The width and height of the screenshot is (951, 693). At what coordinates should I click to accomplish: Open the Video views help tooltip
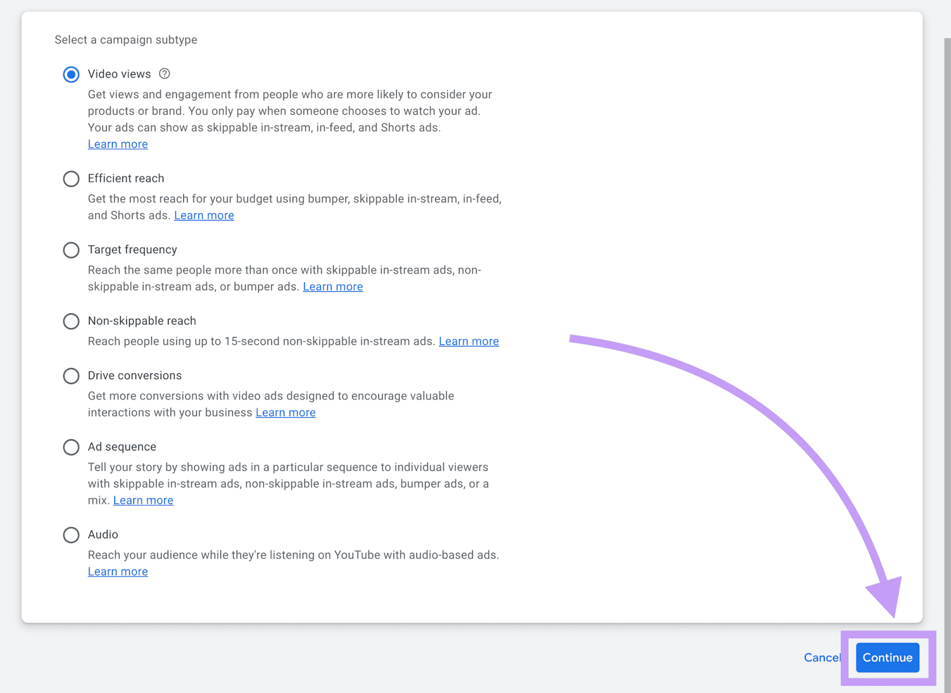(164, 74)
